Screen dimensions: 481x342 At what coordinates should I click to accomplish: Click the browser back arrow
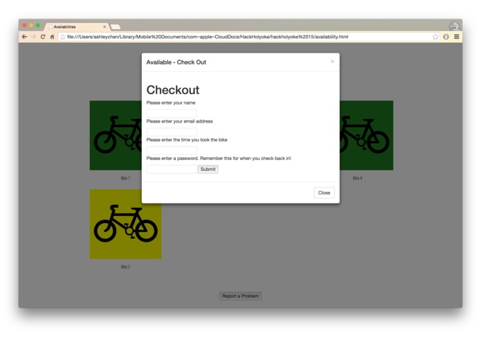[x=24, y=37]
